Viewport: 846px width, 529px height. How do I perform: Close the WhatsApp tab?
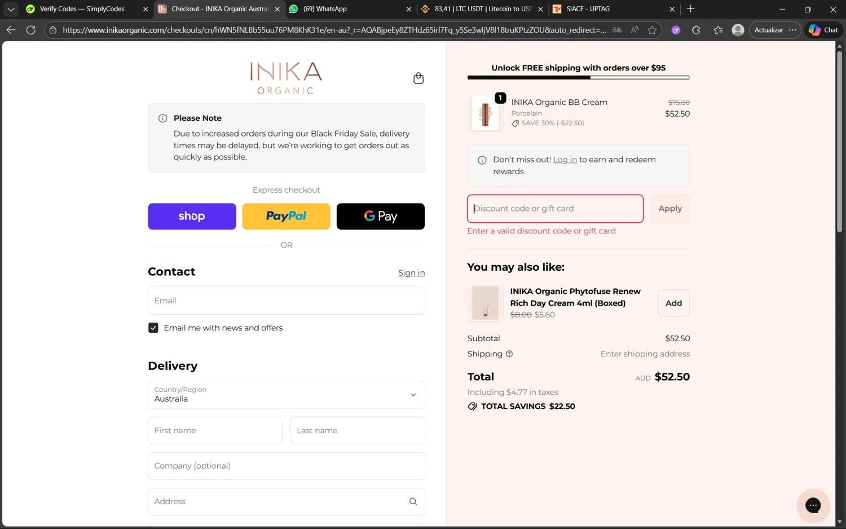point(409,9)
